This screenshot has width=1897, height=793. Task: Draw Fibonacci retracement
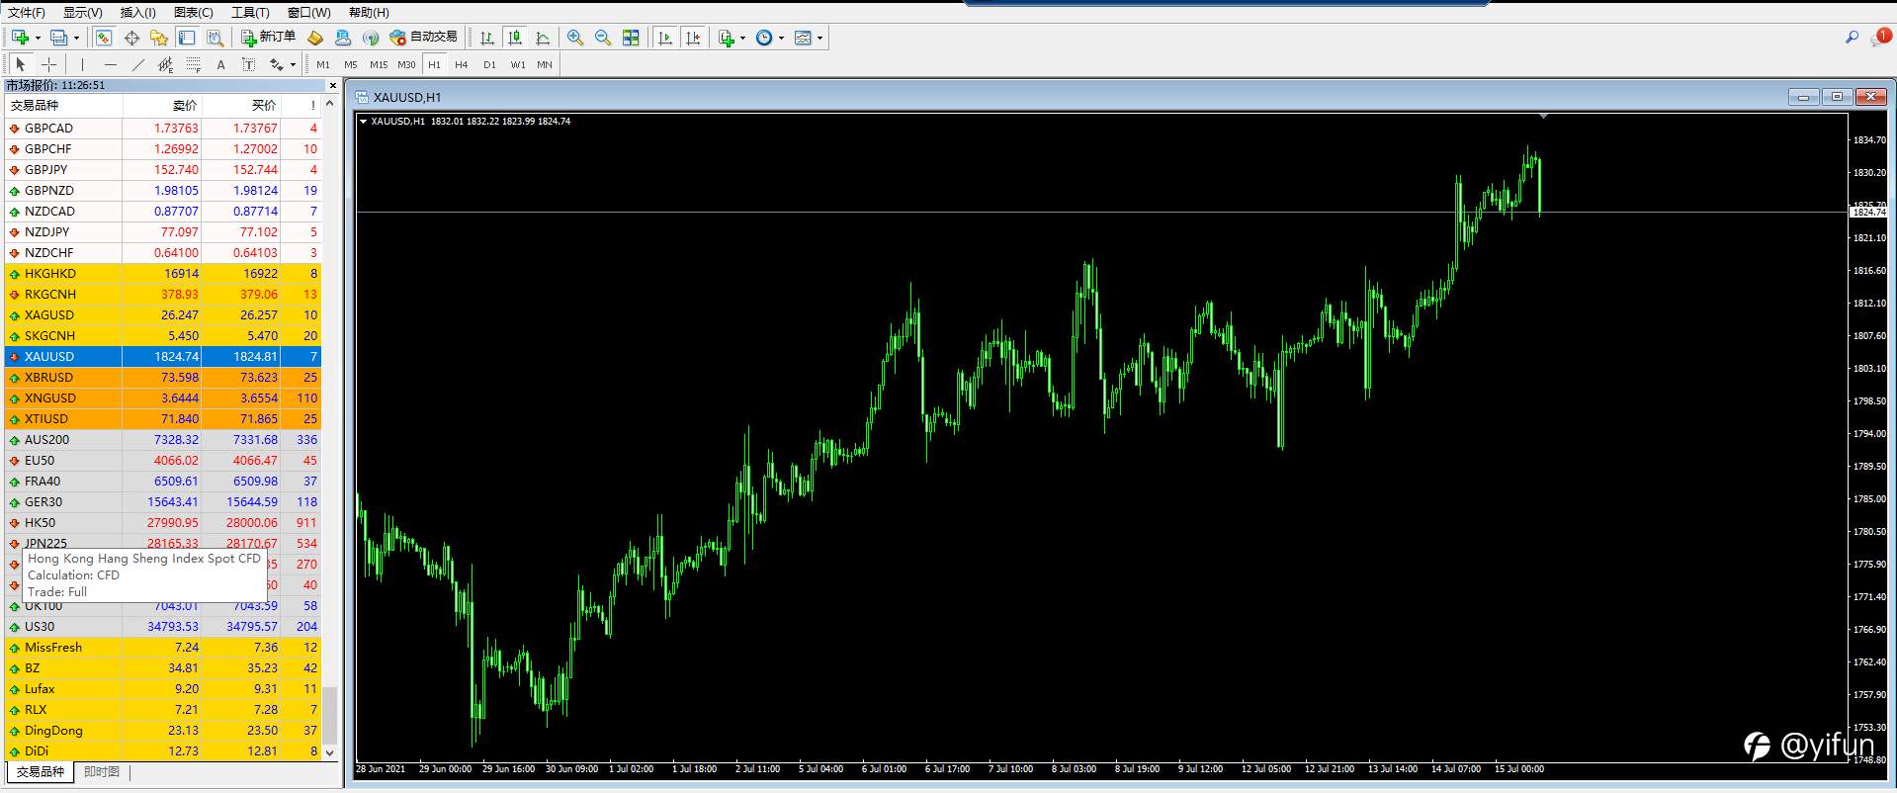pyautogui.click(x=193, y=64)
